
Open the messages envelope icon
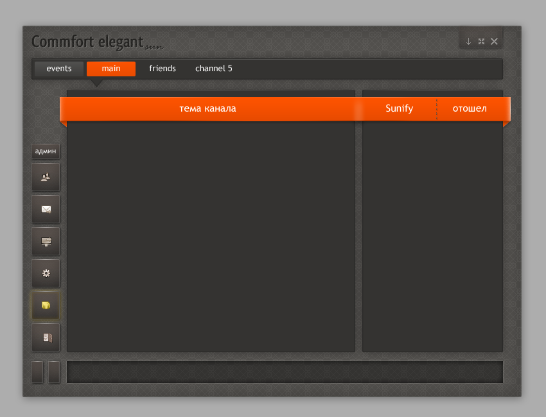[46, 208]
